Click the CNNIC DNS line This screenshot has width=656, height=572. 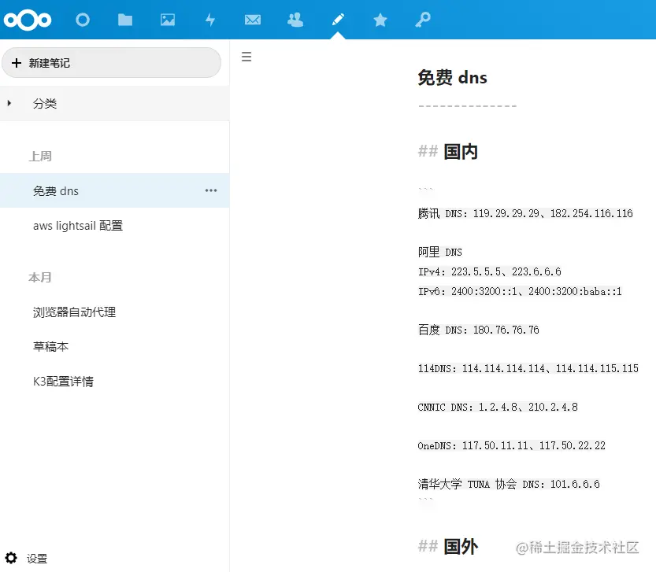point(498,407)
